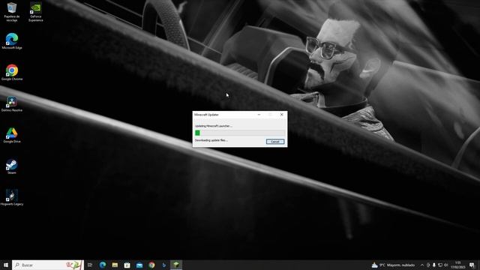
Task: Click the Minecraft Updater title bar text
Action: pos(207,115)
